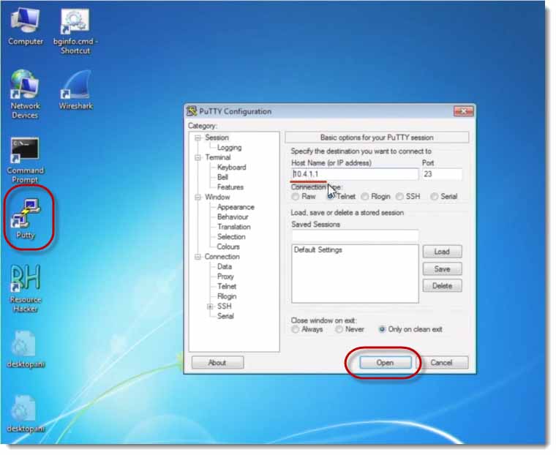Open the Rlogin category in tree
Screen dimensions: 556x455
click(227, 296)
